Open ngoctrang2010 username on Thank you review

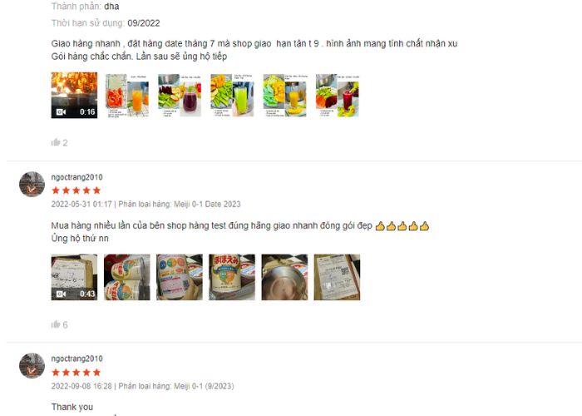coord(76,359)
